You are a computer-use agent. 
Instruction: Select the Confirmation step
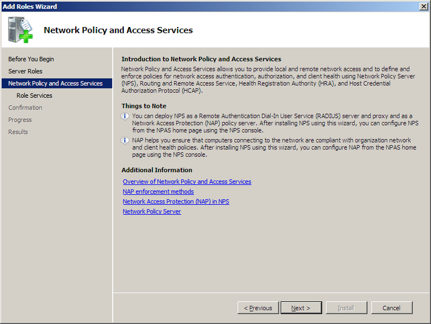[25, 107]
